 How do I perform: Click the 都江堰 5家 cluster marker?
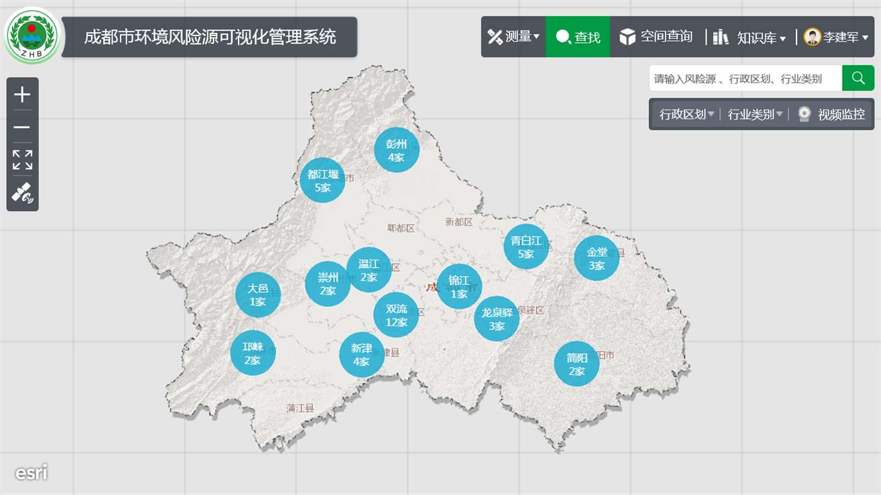coord(322,180)
